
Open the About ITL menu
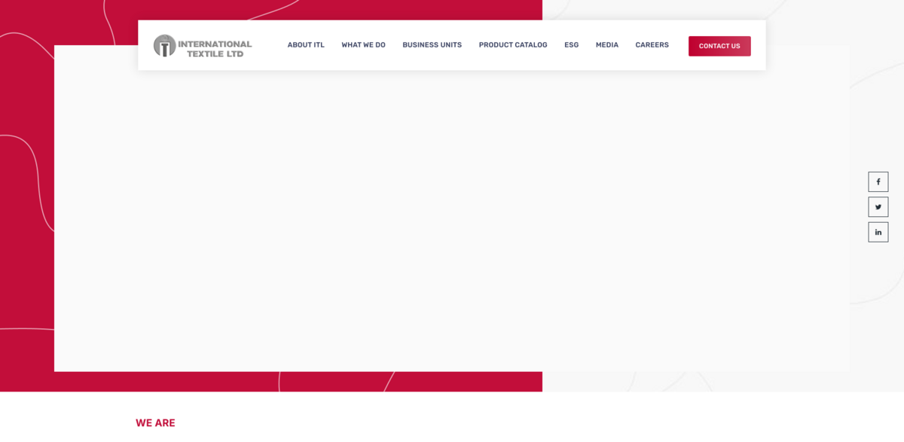point(306,45)
